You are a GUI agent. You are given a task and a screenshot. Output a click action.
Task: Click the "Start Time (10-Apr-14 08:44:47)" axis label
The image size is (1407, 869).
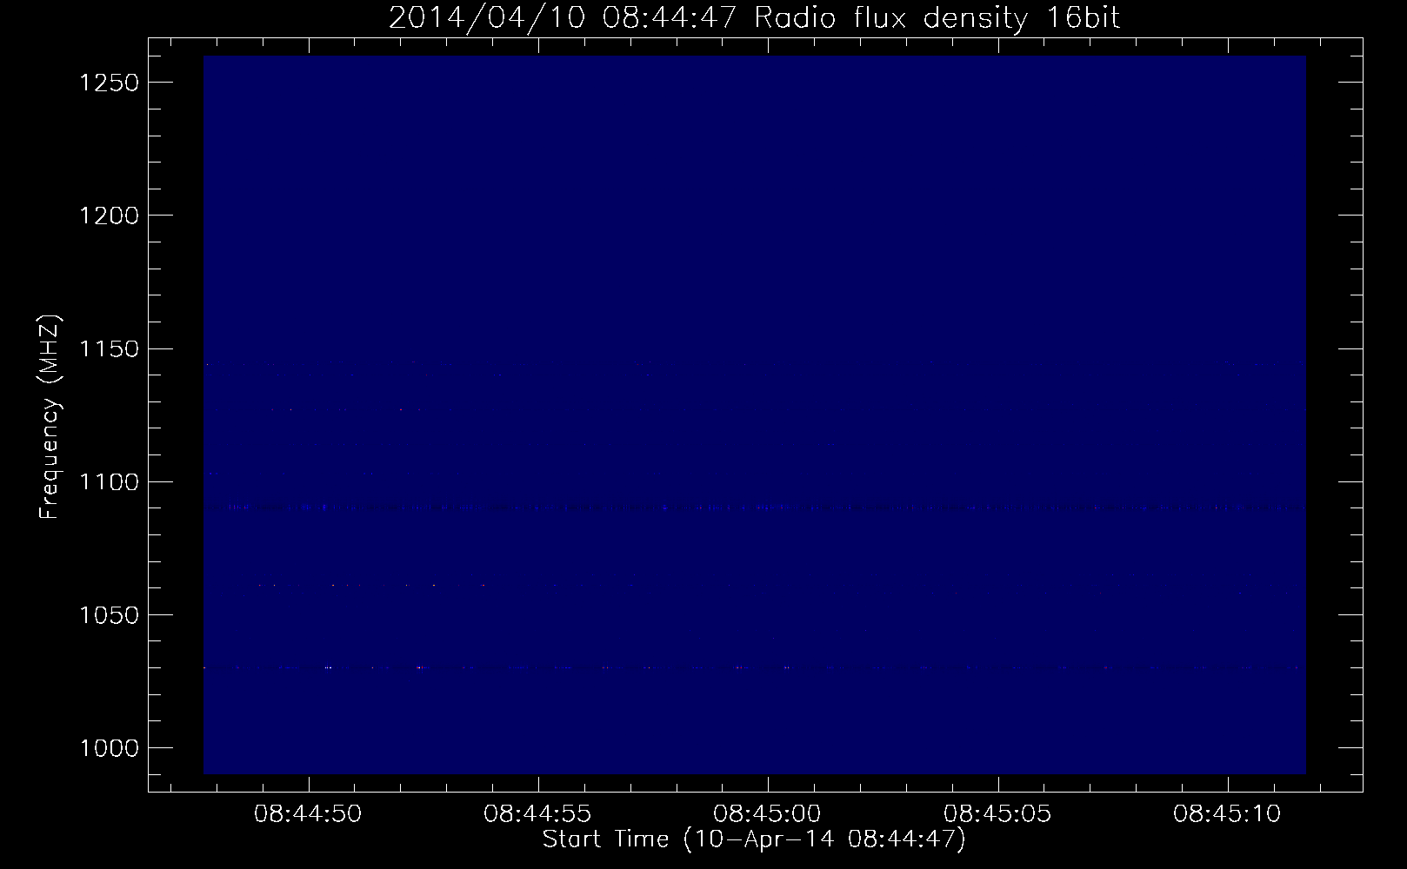(x=754, y=839)
